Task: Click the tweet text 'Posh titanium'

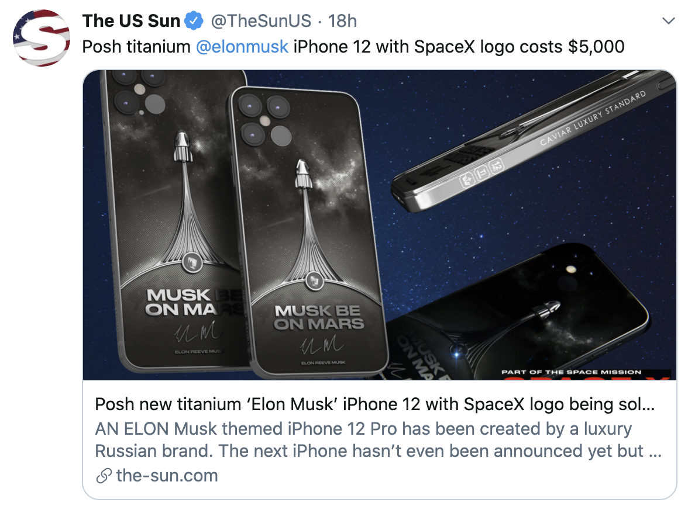Action: [x=137, y=46]
